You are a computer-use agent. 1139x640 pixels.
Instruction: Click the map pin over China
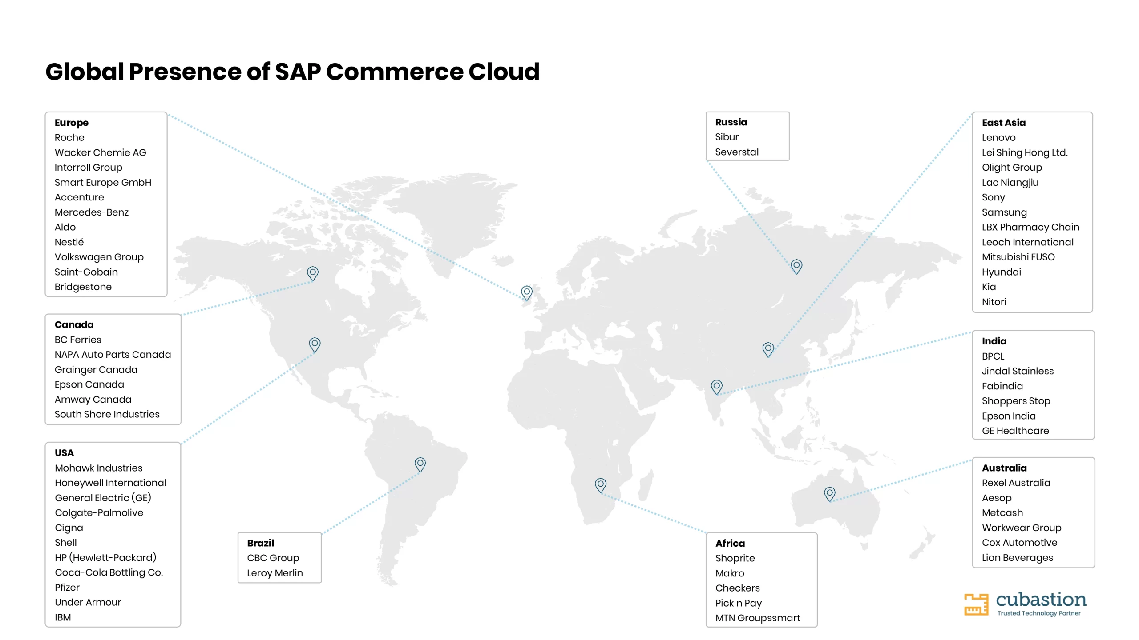point(768,349)
